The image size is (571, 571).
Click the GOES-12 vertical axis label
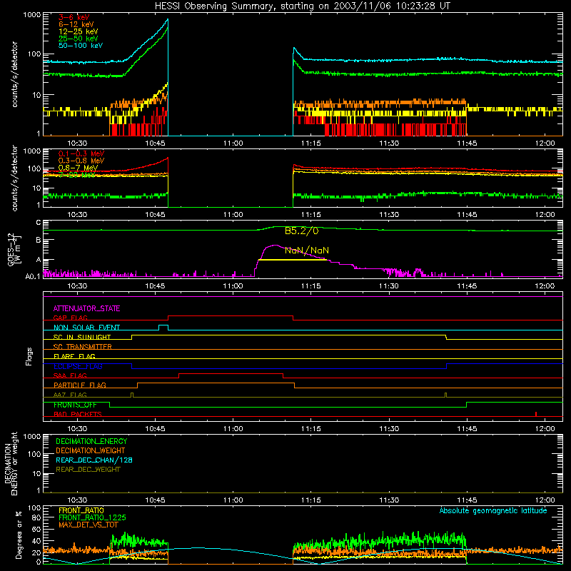pyautogui.click(x=14, y=250)
